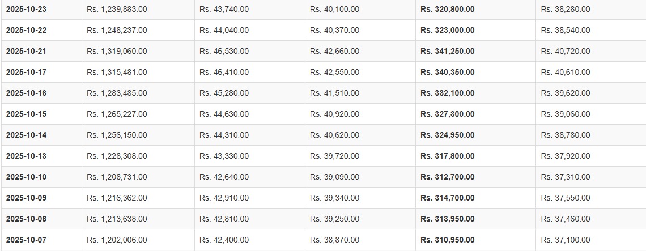This screenshot has width=646, height=251.
Task: Select the 2025-10-13 date cell
Action: (x=26, y=156)
